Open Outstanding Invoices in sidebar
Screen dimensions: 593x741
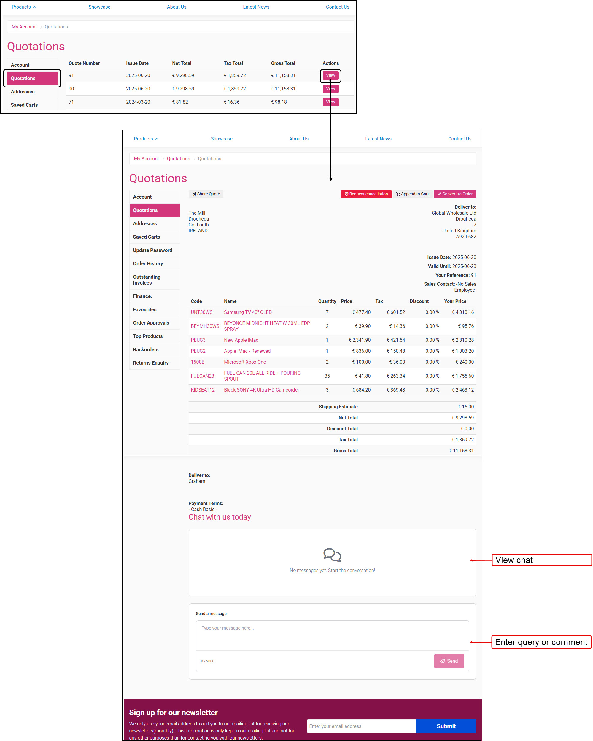point(155,280)
